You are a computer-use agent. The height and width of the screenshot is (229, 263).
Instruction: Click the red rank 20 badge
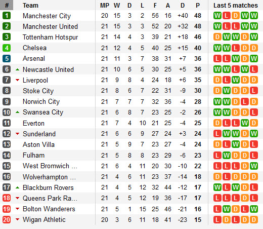click(x=7, y=220)
